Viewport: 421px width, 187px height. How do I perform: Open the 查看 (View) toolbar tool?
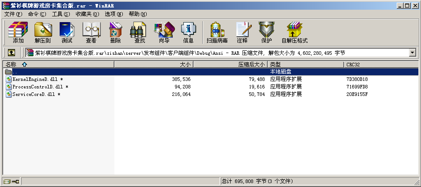coord(91,33)
